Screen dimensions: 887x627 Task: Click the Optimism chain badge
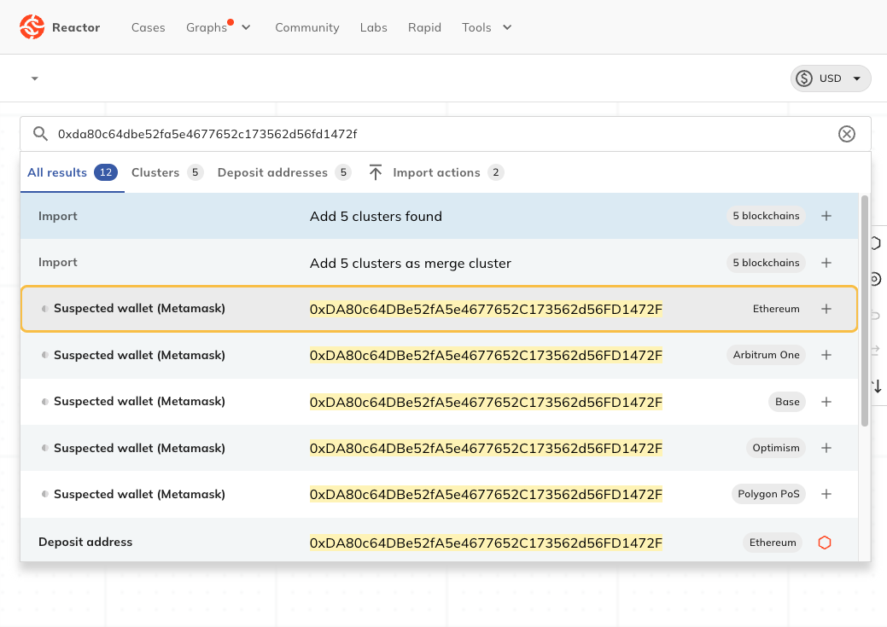point(775,448)
